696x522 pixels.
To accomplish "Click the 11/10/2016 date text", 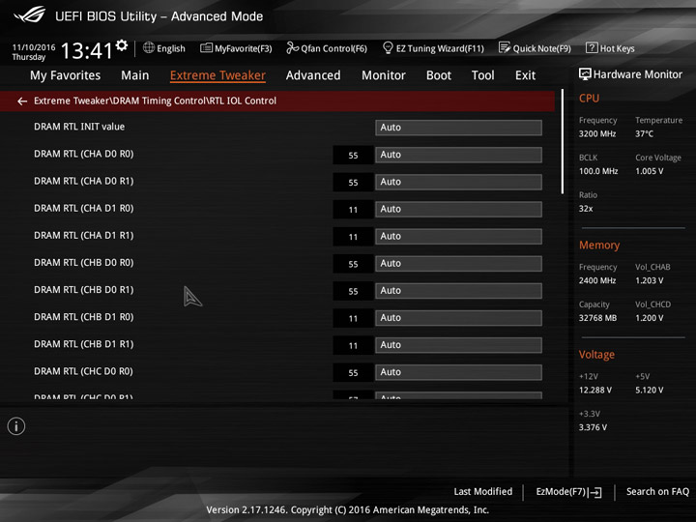I will (34, 47).
